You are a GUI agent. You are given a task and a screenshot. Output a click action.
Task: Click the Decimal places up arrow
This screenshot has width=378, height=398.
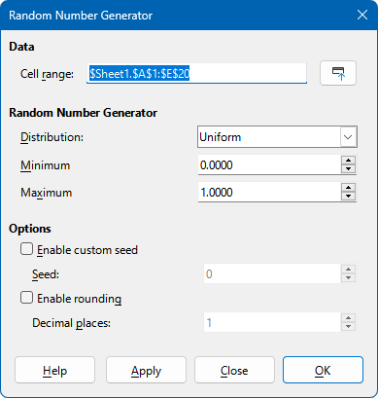tap(349, 318)
